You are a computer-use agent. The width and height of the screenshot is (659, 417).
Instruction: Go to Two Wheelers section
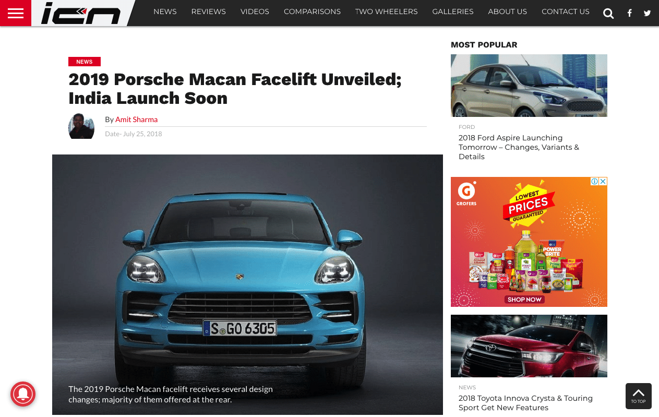click(x=386, y=11)
